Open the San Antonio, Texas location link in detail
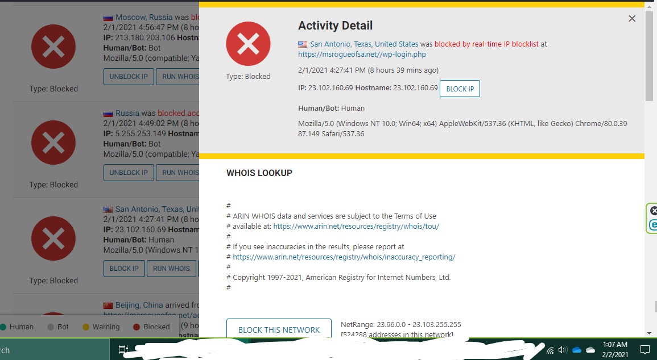 click(x=364, y=44)
